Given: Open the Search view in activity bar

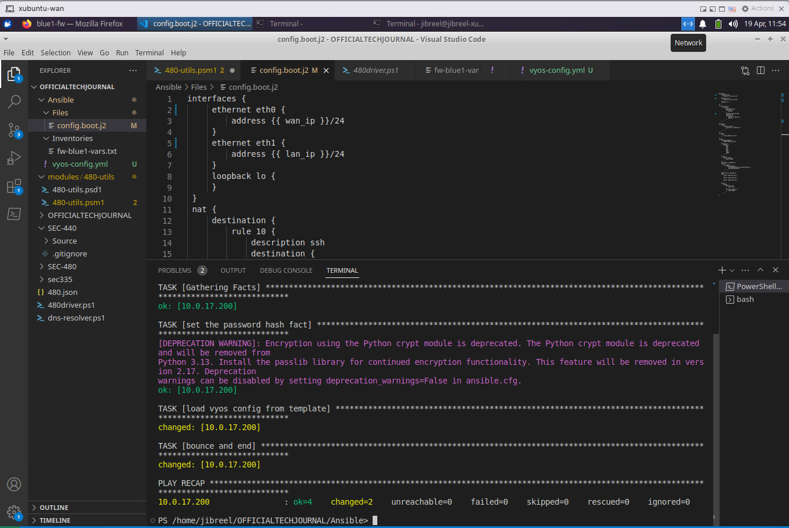Looking at the screenshot, I should point(14,101).
